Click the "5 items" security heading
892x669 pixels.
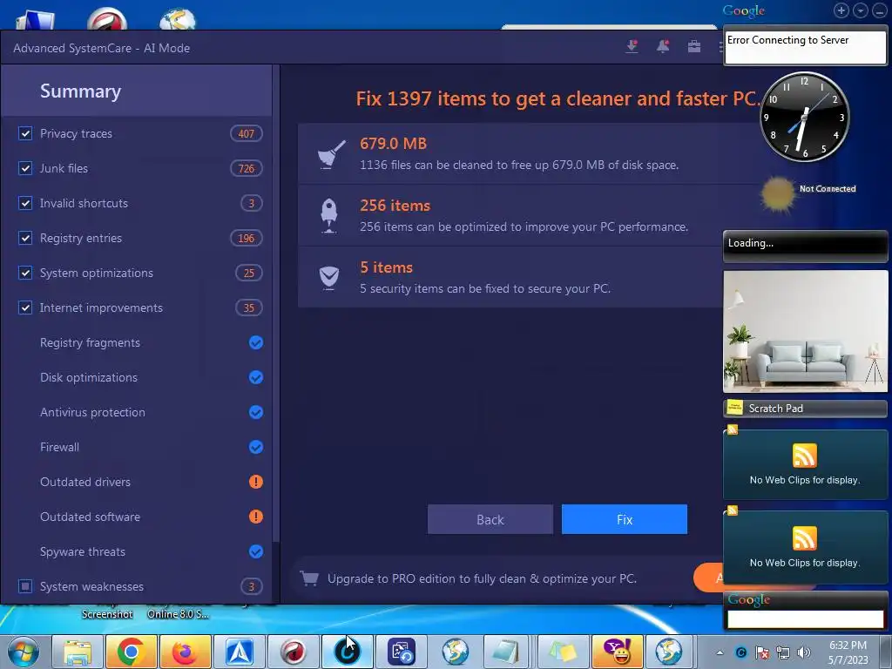click(x=386, y=267)
